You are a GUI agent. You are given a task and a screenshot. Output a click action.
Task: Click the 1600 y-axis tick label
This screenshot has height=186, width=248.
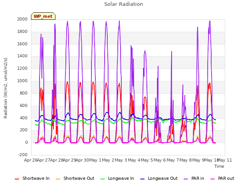[22, 44]
